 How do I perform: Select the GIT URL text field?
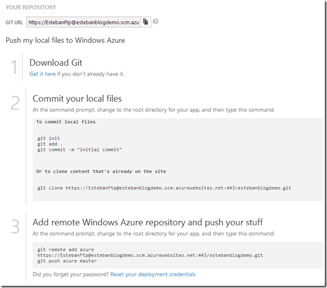pos(83,22)
